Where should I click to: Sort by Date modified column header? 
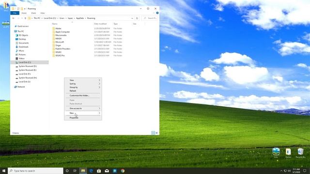click(100, 24)
